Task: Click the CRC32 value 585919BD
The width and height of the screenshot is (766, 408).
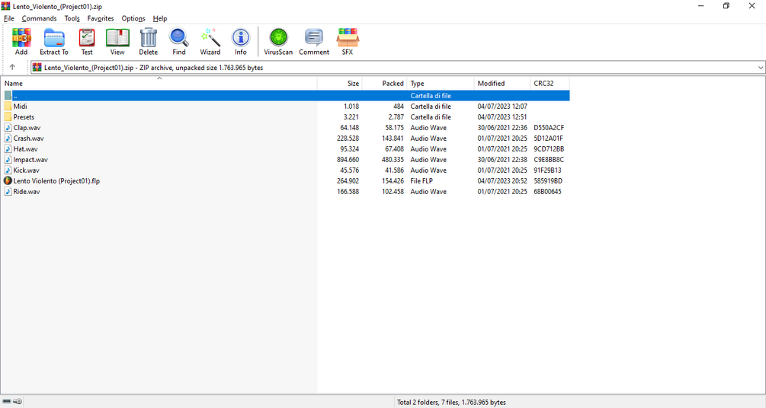Action: pos(548,181)
